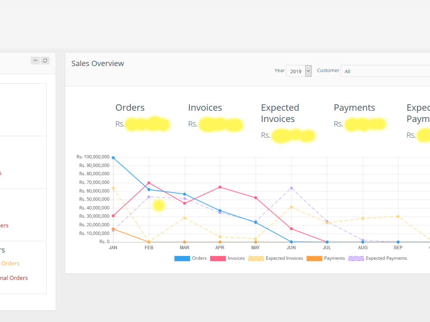Click Orders data point at MAR
The width and height of the screenshot is (430, 322).
click(184, 194)
